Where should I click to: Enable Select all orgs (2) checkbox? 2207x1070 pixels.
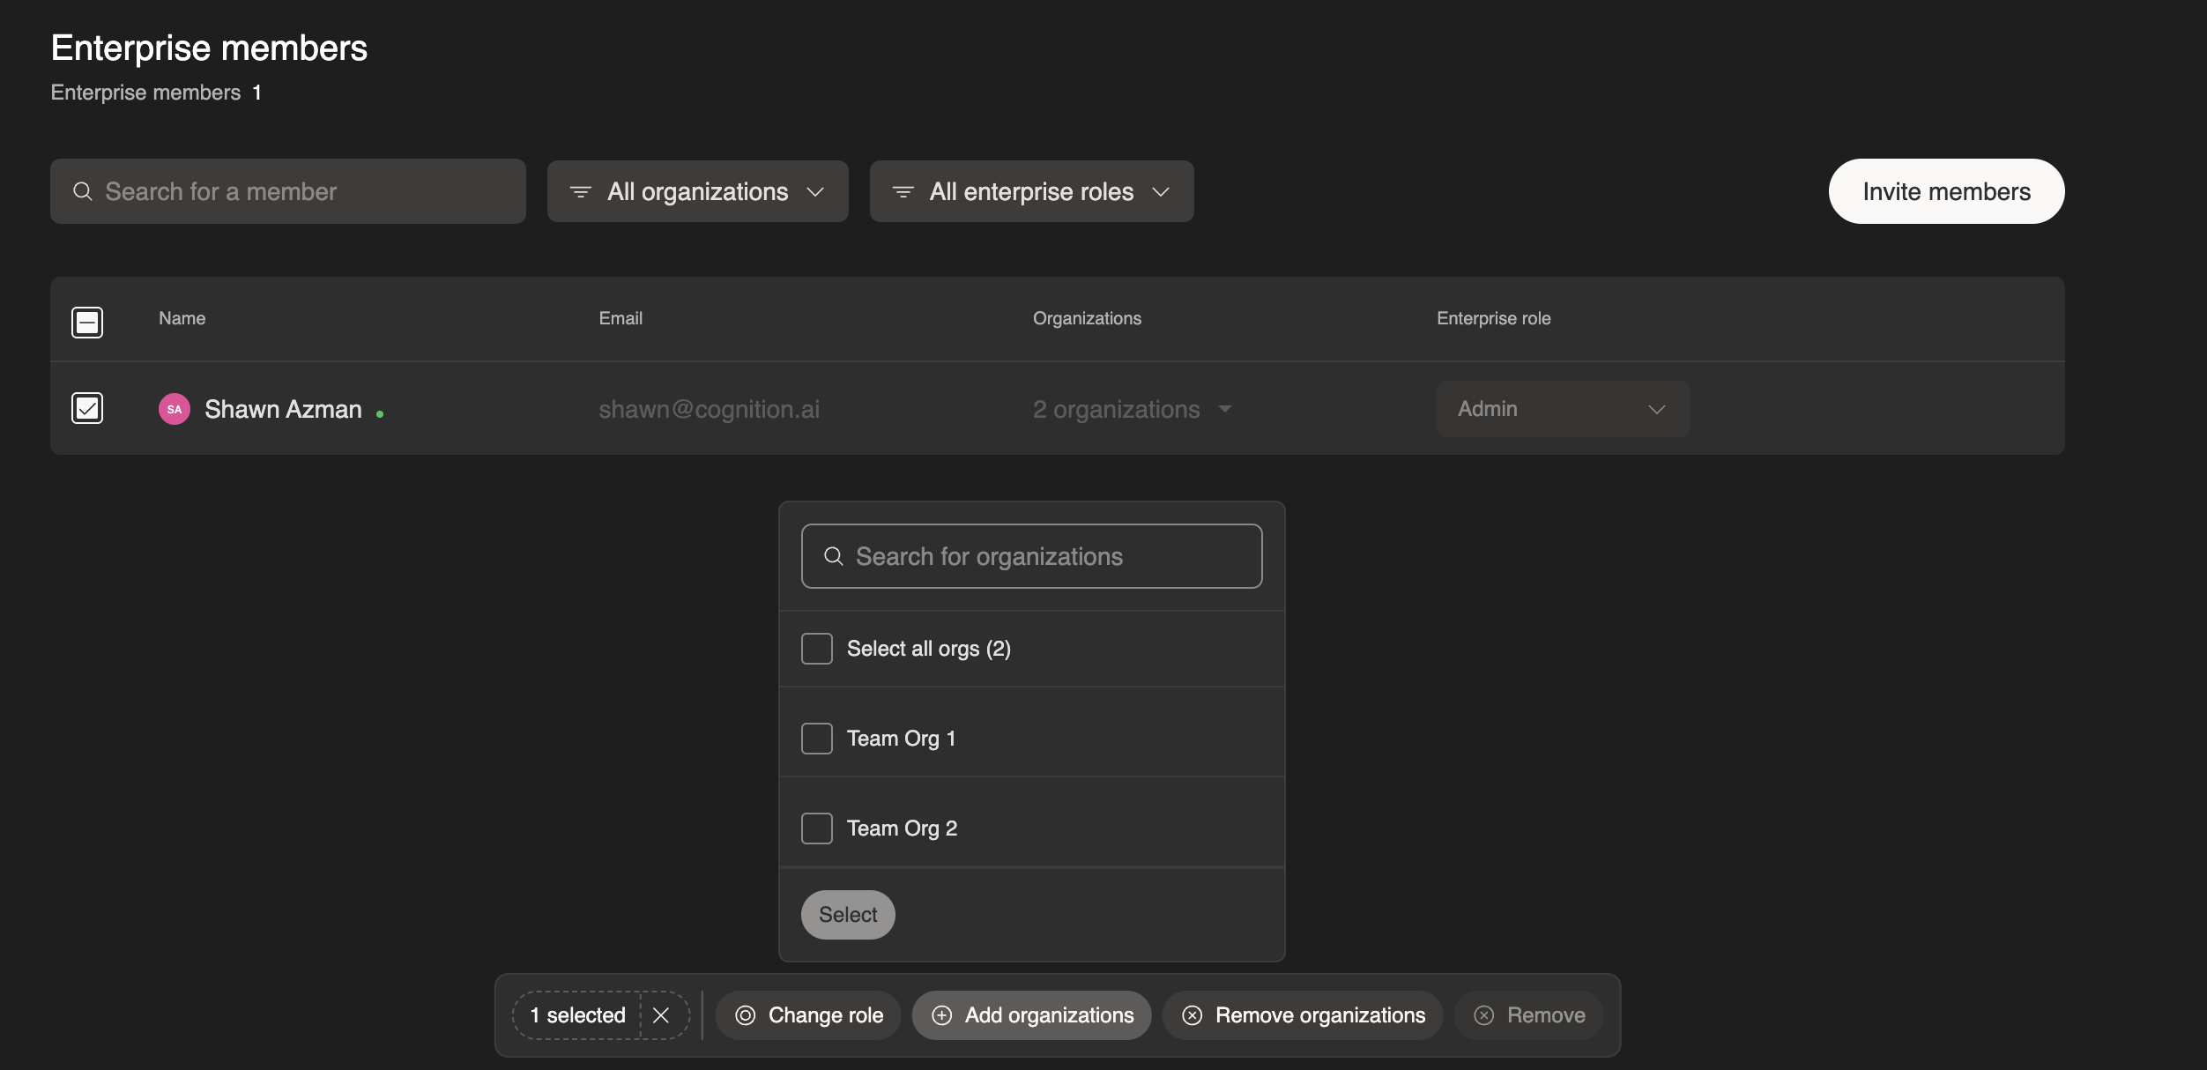(816, 649)
